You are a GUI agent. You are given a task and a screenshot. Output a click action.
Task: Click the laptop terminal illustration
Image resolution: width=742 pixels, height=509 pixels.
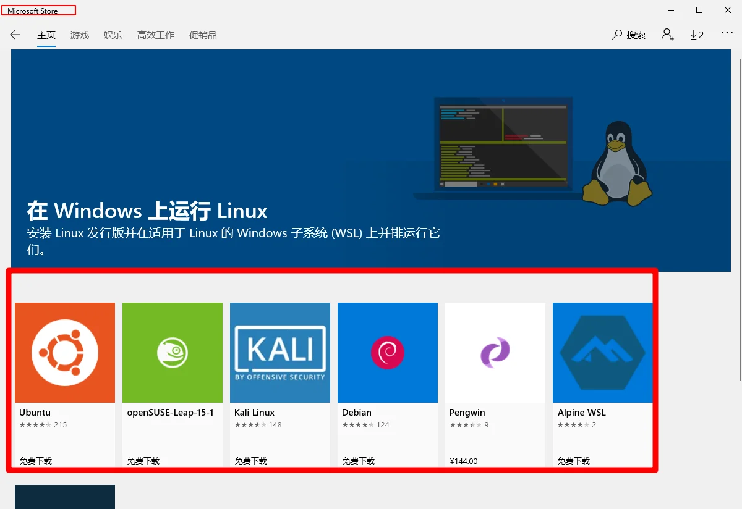(x=502, y=148)
